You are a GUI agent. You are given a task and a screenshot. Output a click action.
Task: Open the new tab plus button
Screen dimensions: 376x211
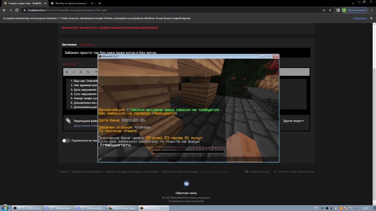(x=100, y=3)
